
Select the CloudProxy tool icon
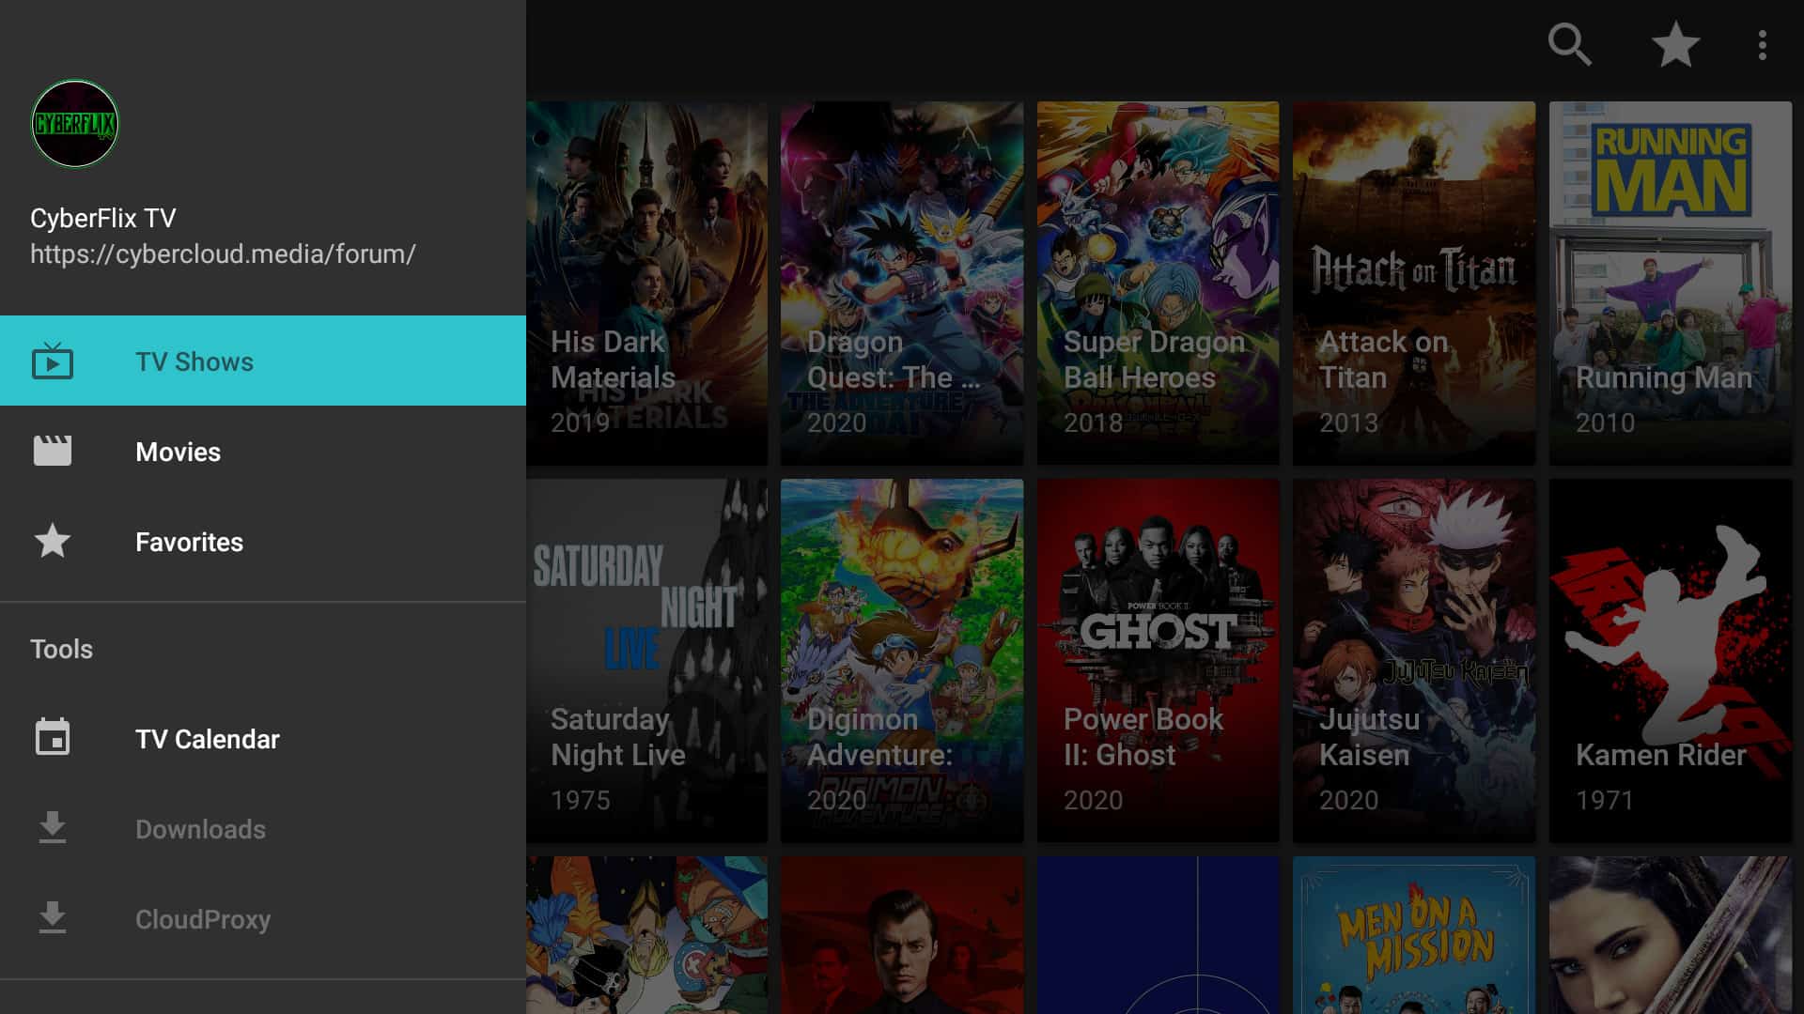[x=52, y=918]
